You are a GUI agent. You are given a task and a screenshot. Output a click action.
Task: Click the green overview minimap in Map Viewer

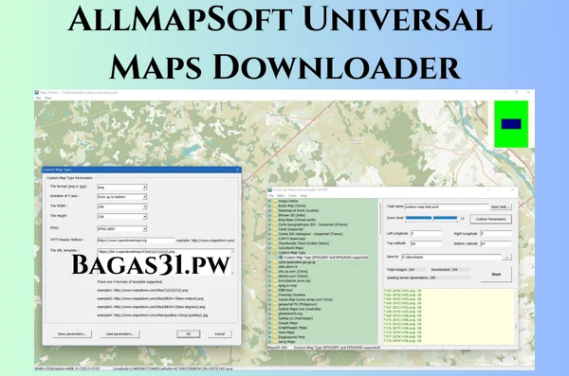coord(511,124)
